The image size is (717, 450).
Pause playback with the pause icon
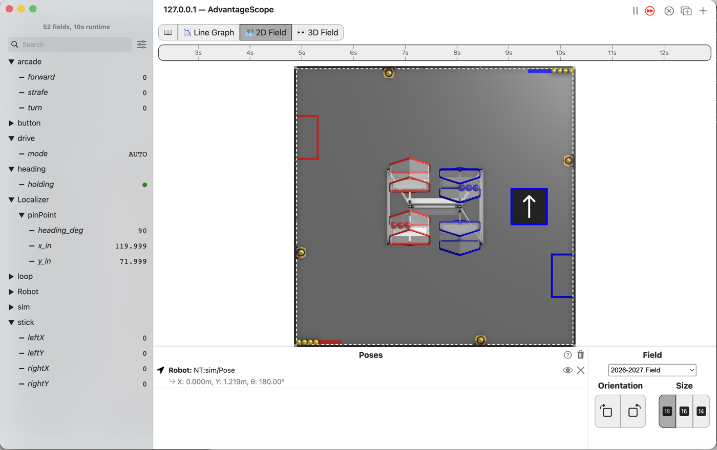click(x=635, y=11)
